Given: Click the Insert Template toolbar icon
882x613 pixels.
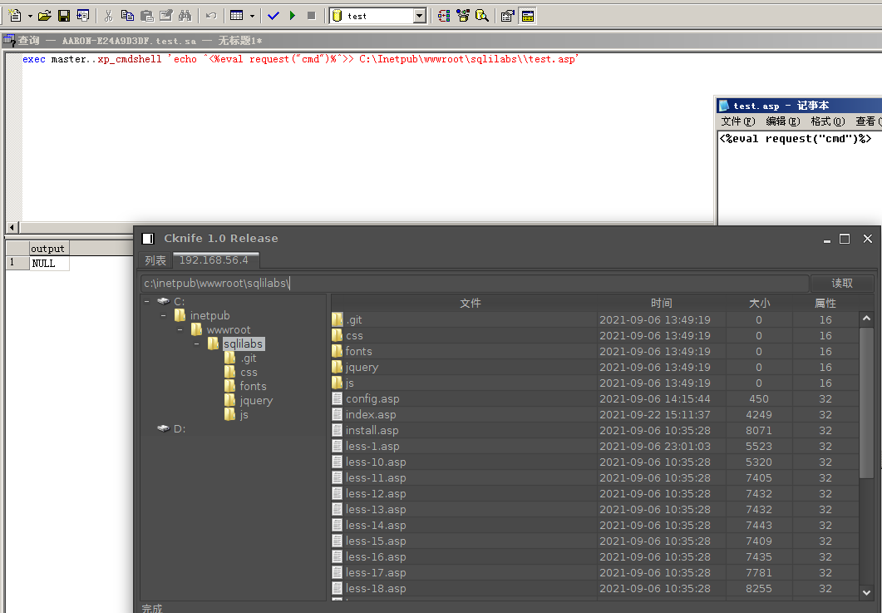Looking at the screenshot, I should click(x=82, y=16).
